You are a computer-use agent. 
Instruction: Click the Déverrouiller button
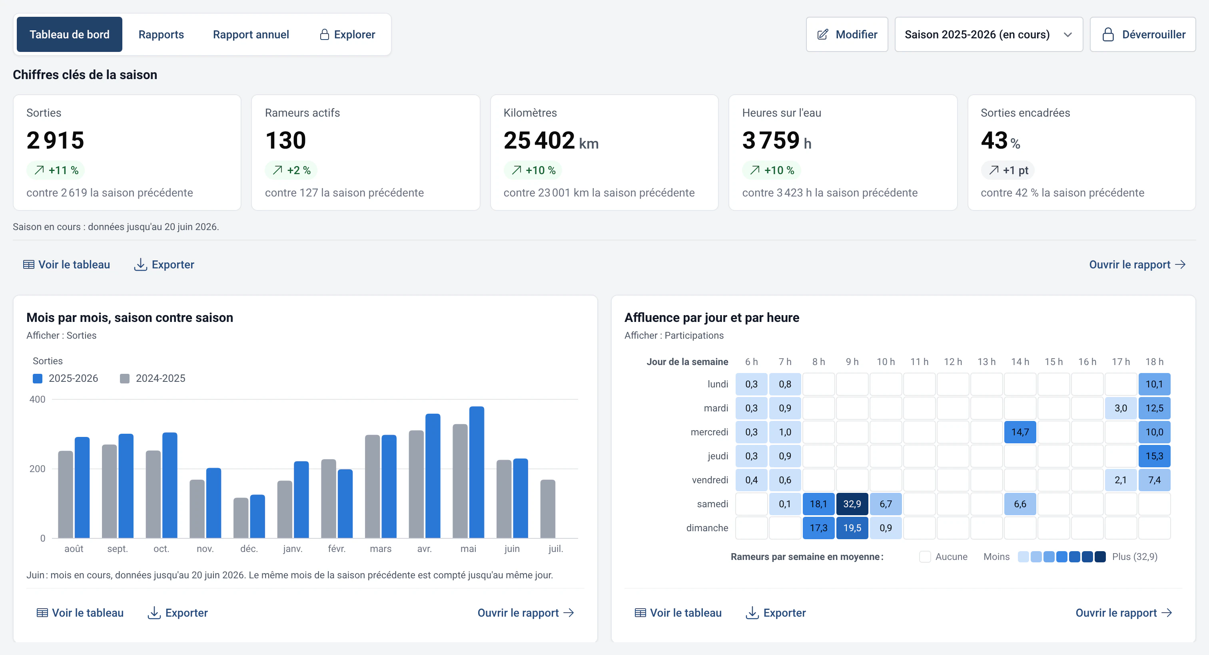point(1142,34)
